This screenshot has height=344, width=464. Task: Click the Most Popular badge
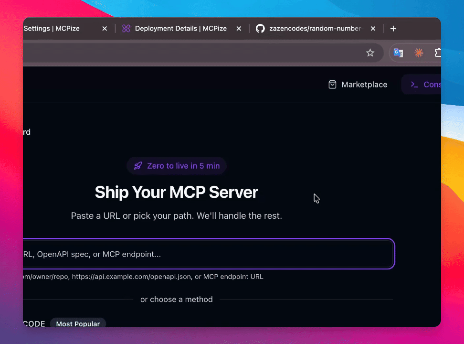click(78, 323)
